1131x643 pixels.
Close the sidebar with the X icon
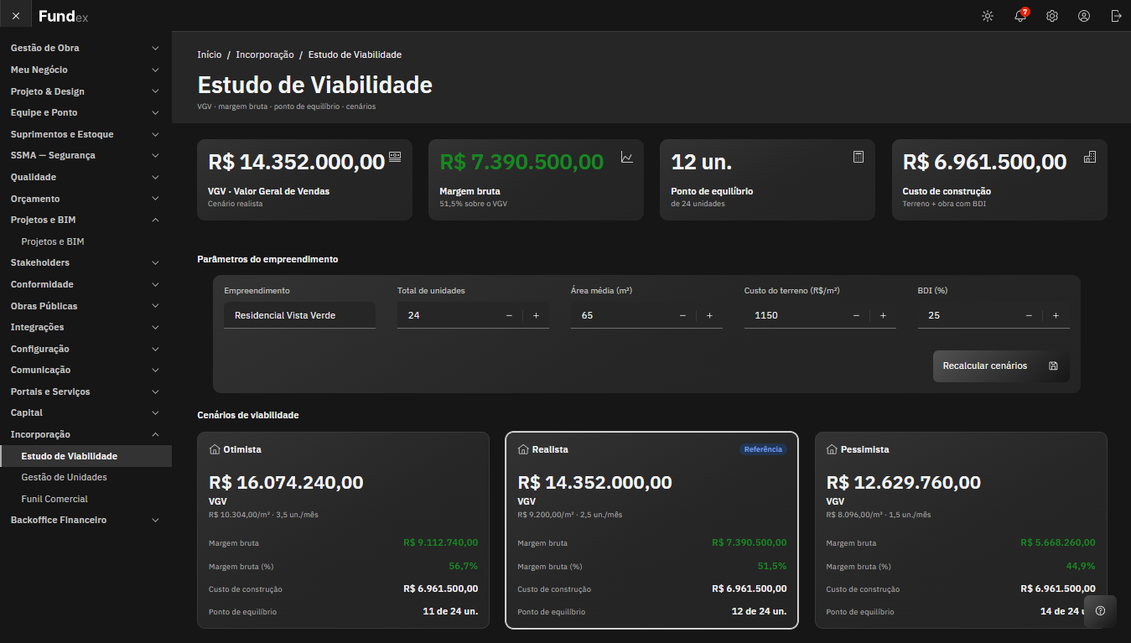click(16, 16)
